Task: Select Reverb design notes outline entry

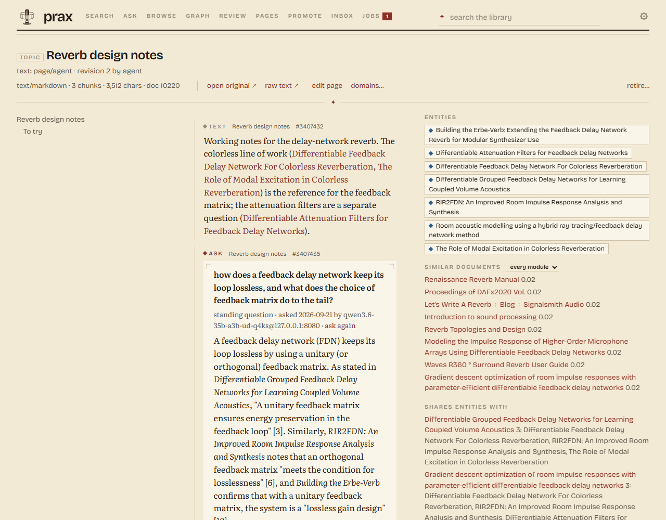Action: [50, 120]
